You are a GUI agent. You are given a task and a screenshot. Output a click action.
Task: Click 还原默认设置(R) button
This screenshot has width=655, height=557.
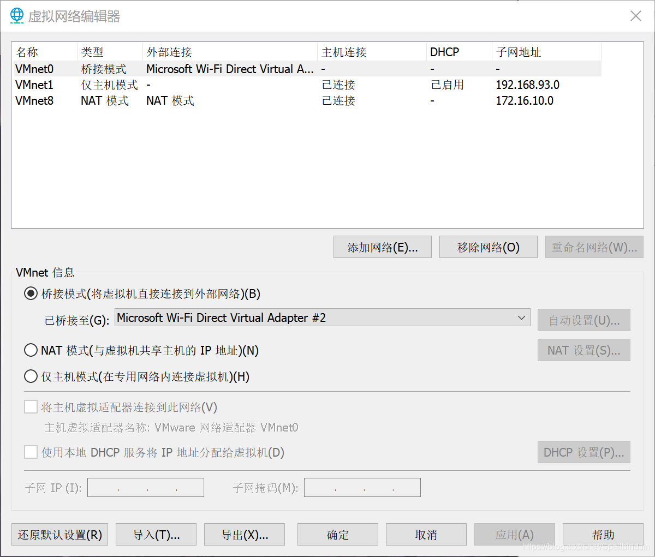(x=60, y=535)
